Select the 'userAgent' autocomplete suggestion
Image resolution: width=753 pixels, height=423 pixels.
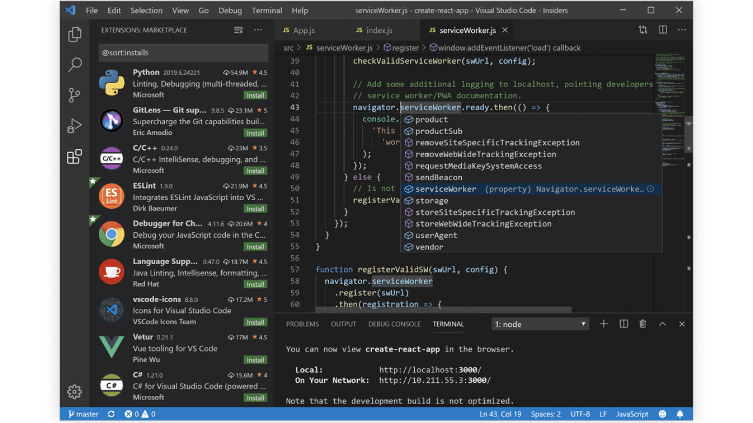pos(531,236)
